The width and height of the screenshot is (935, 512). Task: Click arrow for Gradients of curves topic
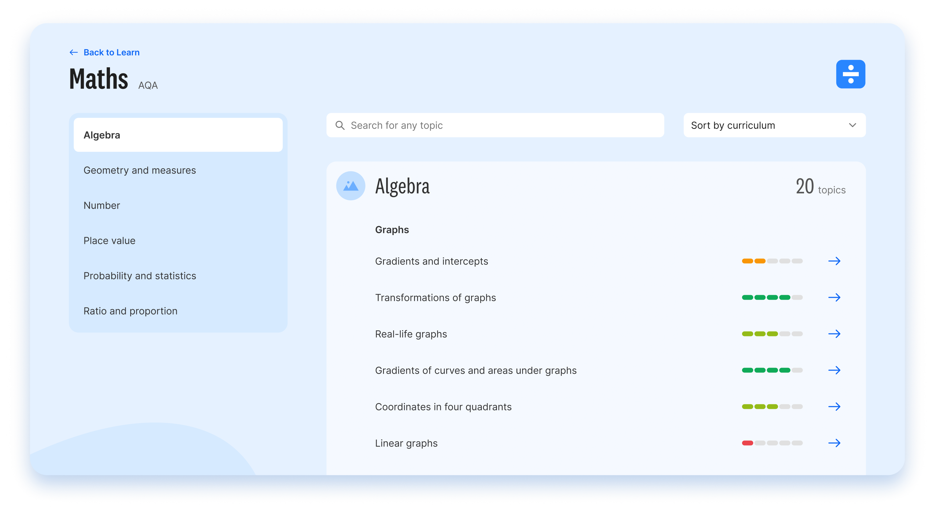pos(834,370)
